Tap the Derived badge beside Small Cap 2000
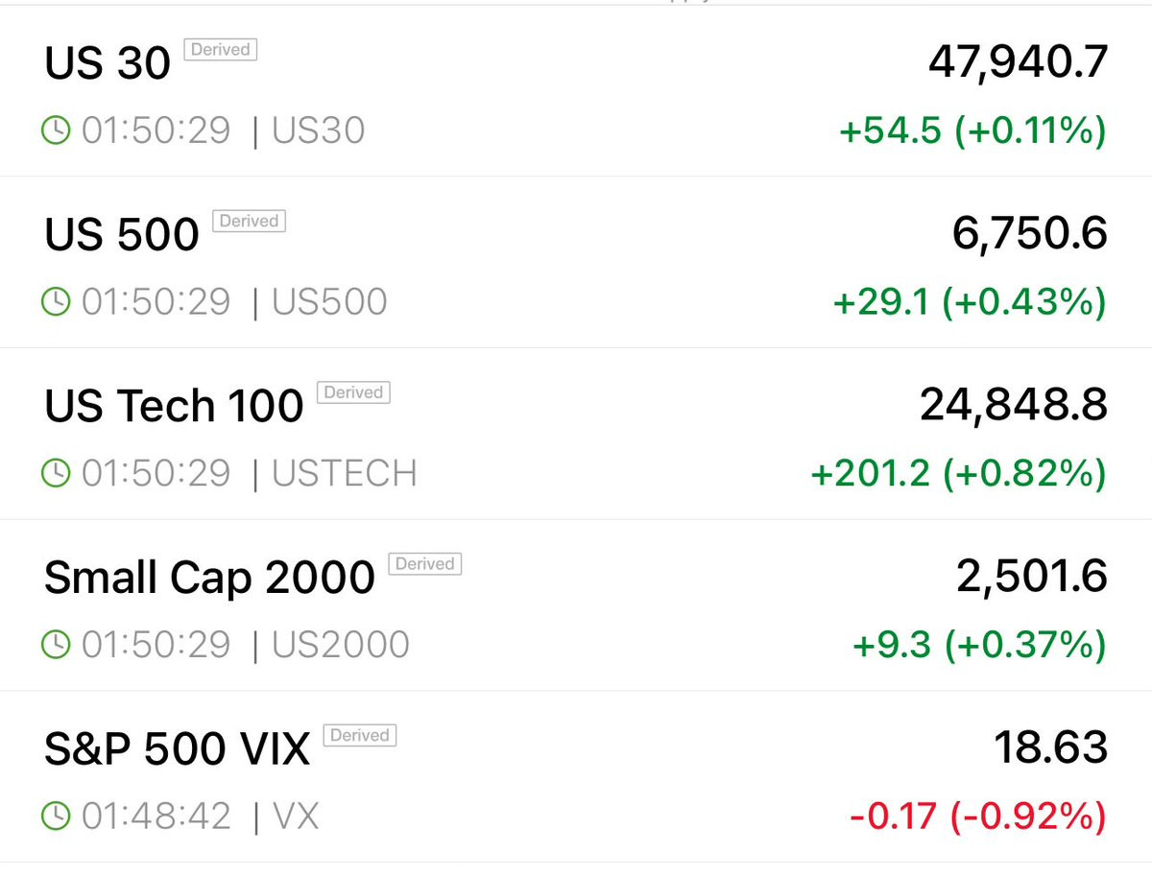The width and height of the screenshot is (1152, 876). click(424, 564)
